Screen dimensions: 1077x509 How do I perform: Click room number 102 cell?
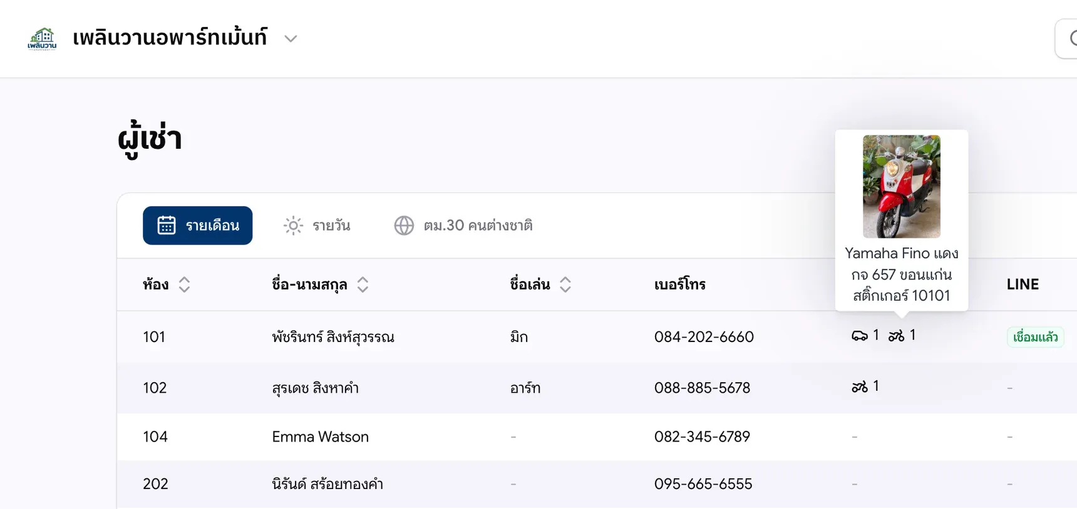click(x=155, y=388)
